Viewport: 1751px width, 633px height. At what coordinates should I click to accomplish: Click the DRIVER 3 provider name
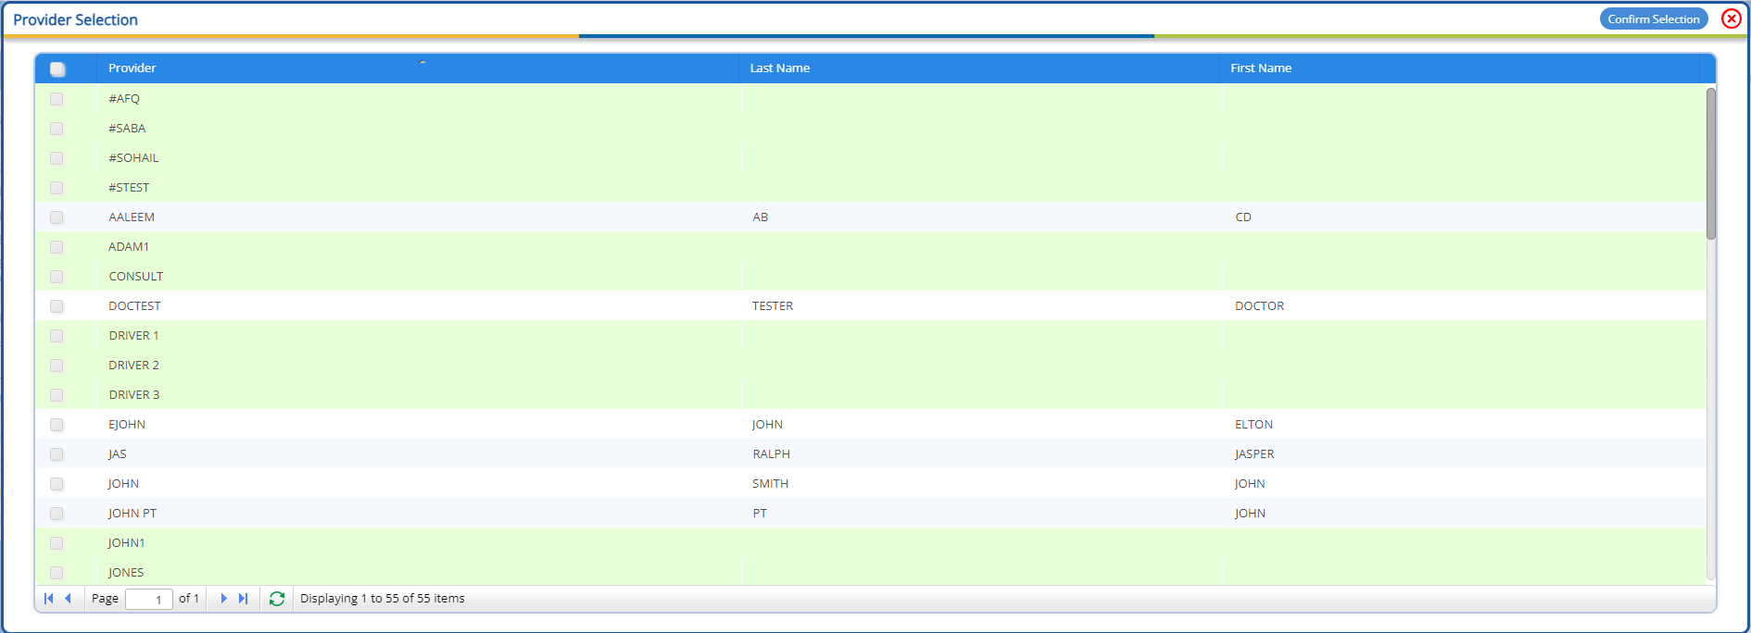(x=134, y=395)
